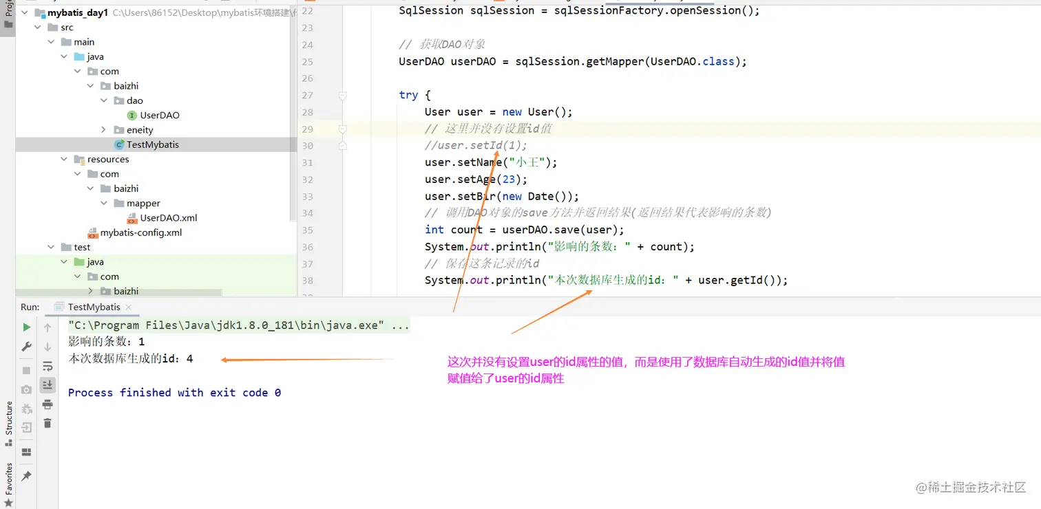Click the Down the Stack Trace arrow
The width and height of the screenshot is (1041, 509).
click(x=48, y=347)
